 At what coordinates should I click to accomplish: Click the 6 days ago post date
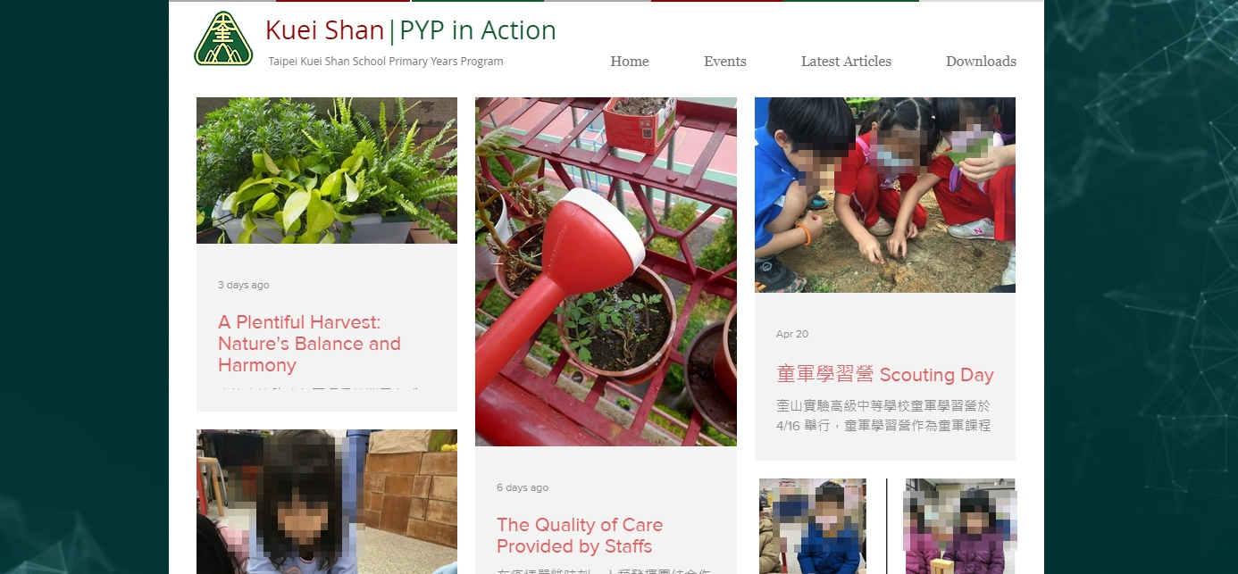523,488
